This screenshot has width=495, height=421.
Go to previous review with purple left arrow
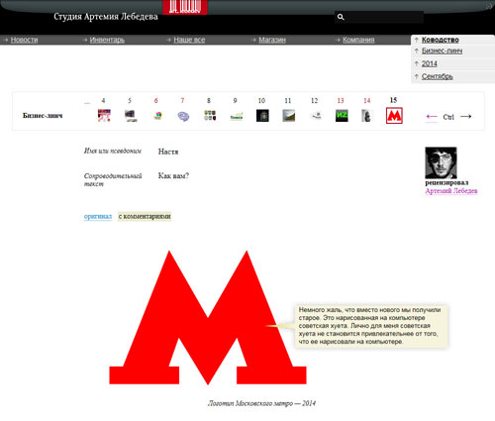click(x=432, y=117)
